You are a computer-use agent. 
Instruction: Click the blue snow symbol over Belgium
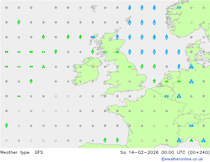[167, 96]
